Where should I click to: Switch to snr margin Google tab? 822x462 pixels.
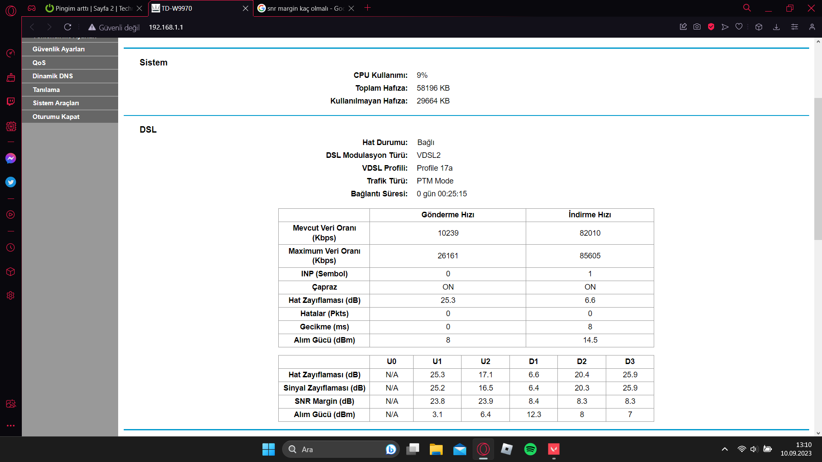point(305,8)
